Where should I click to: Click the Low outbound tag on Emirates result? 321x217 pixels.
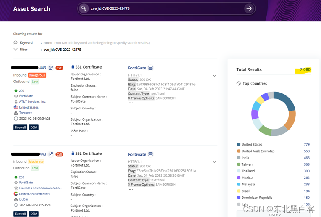[35, 168]
